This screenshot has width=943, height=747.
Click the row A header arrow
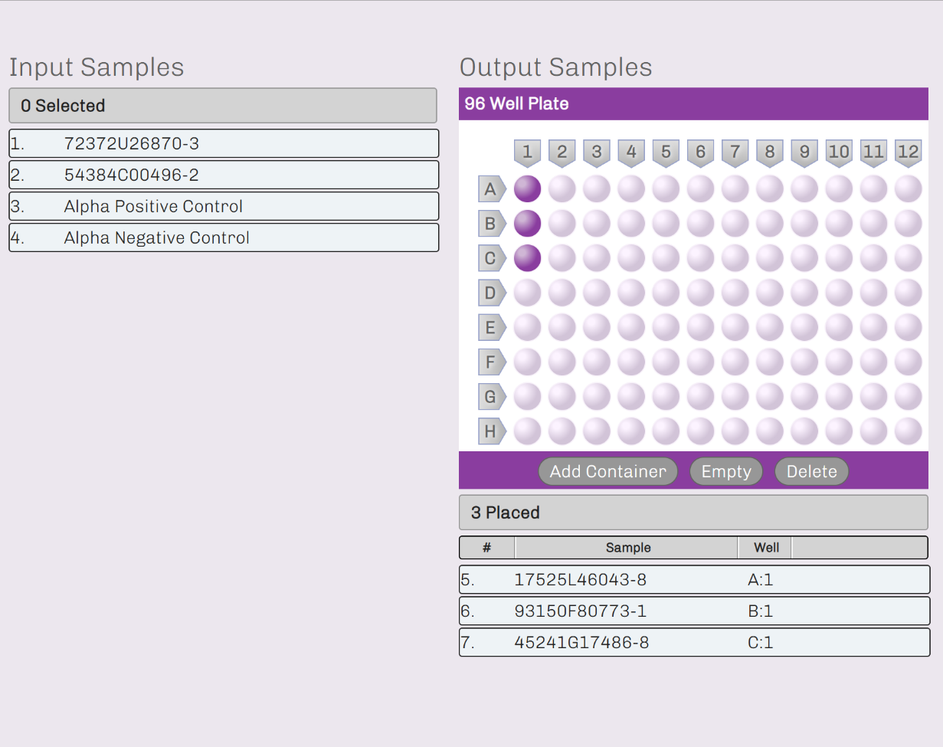(491, 188)
